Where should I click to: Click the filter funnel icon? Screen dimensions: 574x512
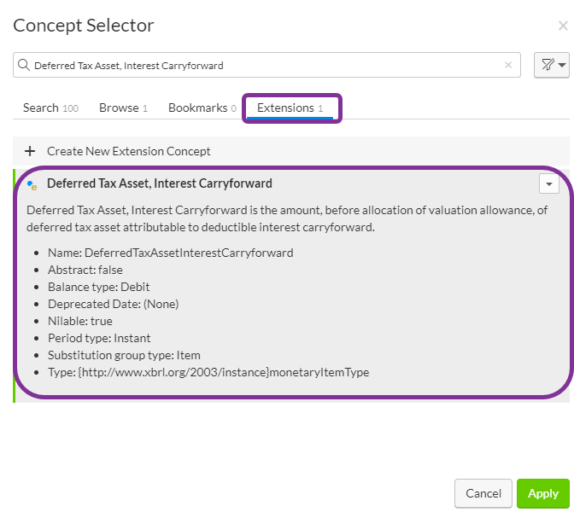point(546,65)
